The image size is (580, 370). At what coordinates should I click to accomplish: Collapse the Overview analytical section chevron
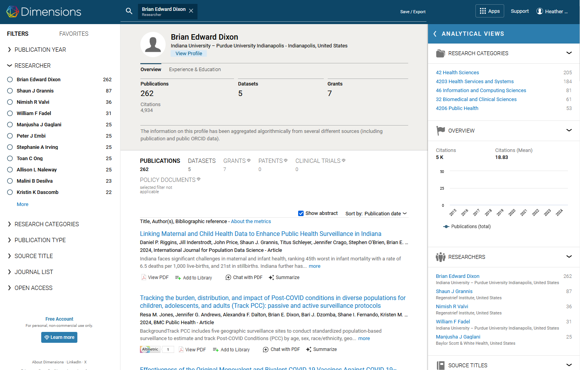569,131
